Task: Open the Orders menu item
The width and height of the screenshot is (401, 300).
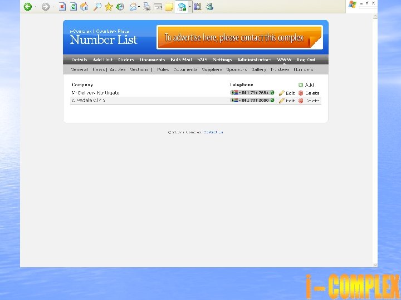Action: [x=126, y=59]
